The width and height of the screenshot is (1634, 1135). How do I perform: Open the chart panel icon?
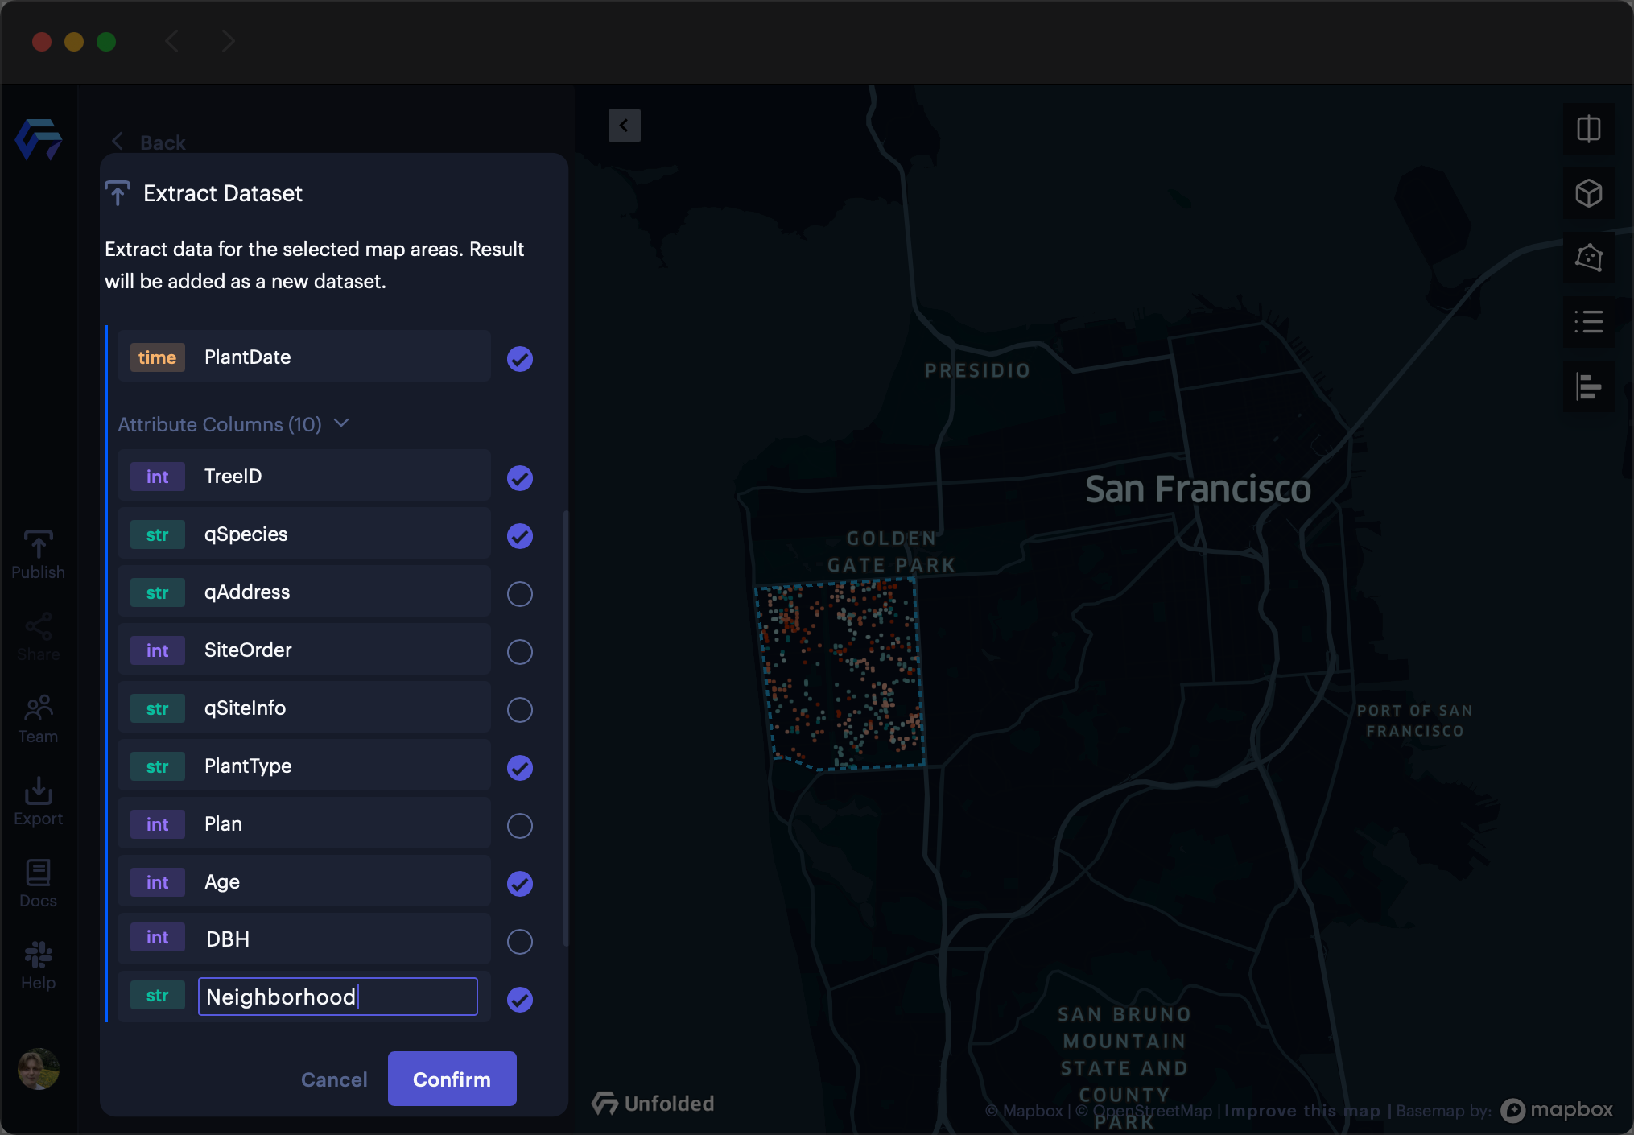click(1588, 386)
